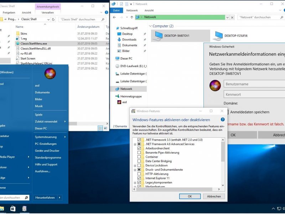Viewport: 285px width, 214px height.
Task: Toggle the .NET Framework 3.5 checkbox
Action: (x=139, y=140)
